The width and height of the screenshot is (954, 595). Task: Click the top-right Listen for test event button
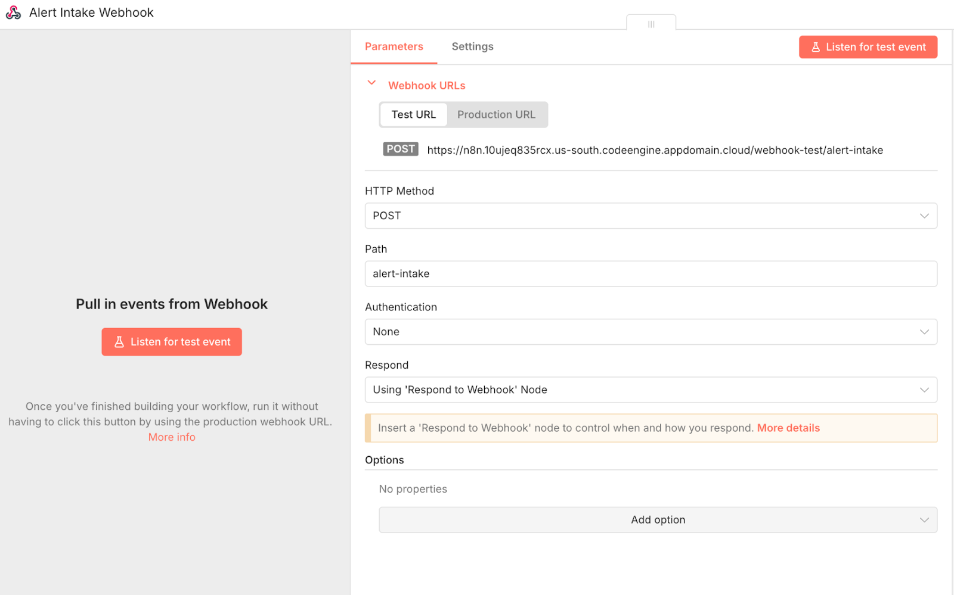868,47
